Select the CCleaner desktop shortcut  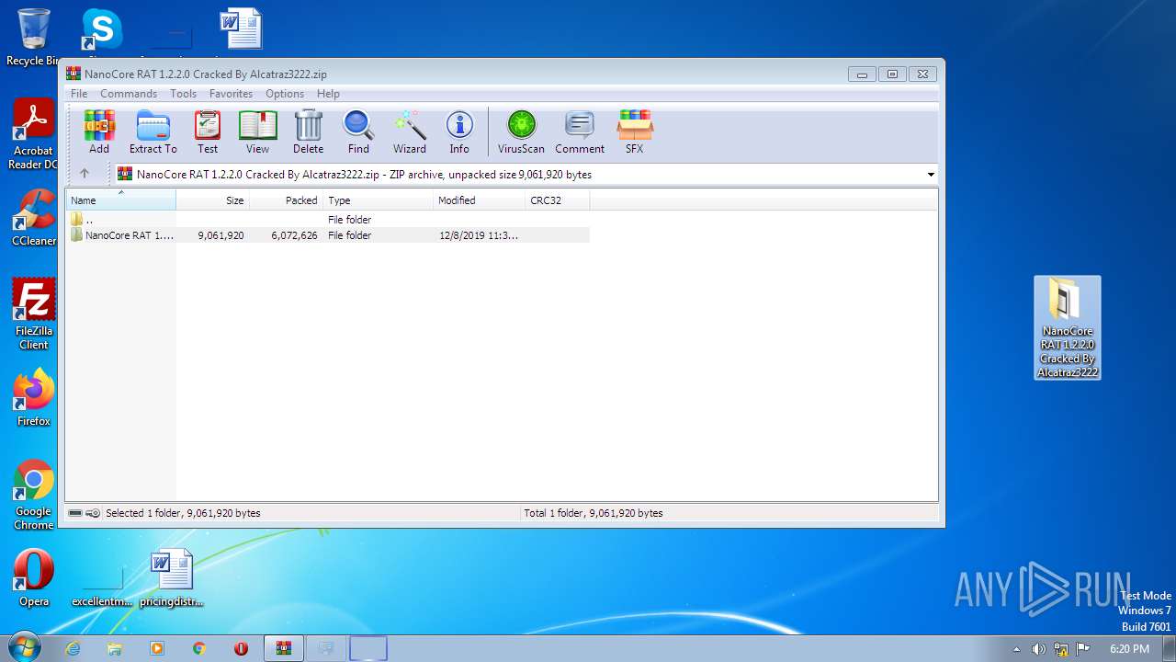[34, 217]
